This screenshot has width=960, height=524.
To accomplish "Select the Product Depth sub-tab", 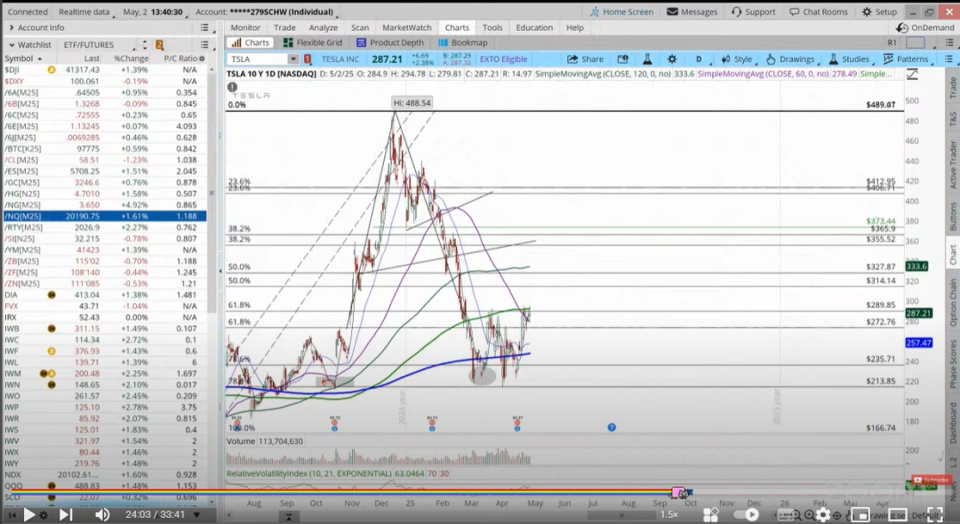I will pos(390,43).
